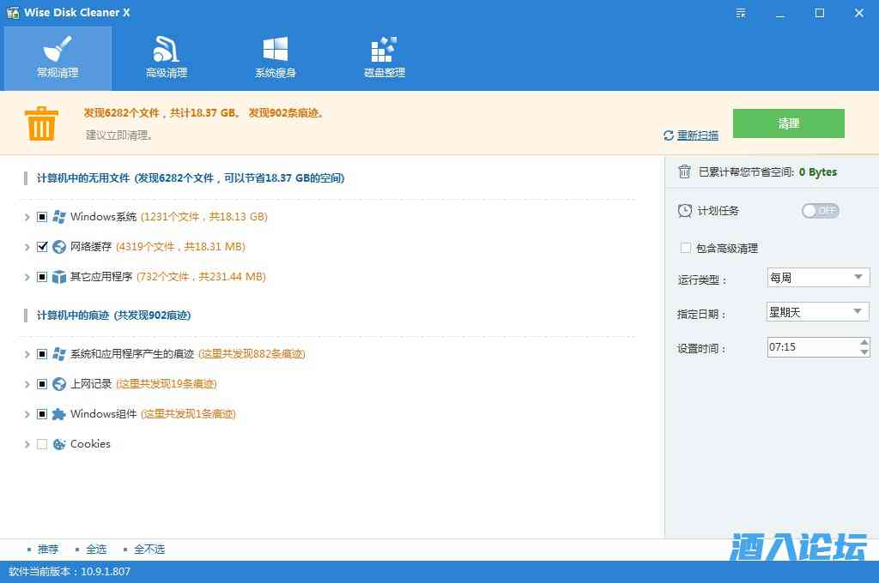The height and width of the screenshot is (583, 879).
Task: Click the 设置时间 field showing 07:15
Action: click(x=810, y=347)
